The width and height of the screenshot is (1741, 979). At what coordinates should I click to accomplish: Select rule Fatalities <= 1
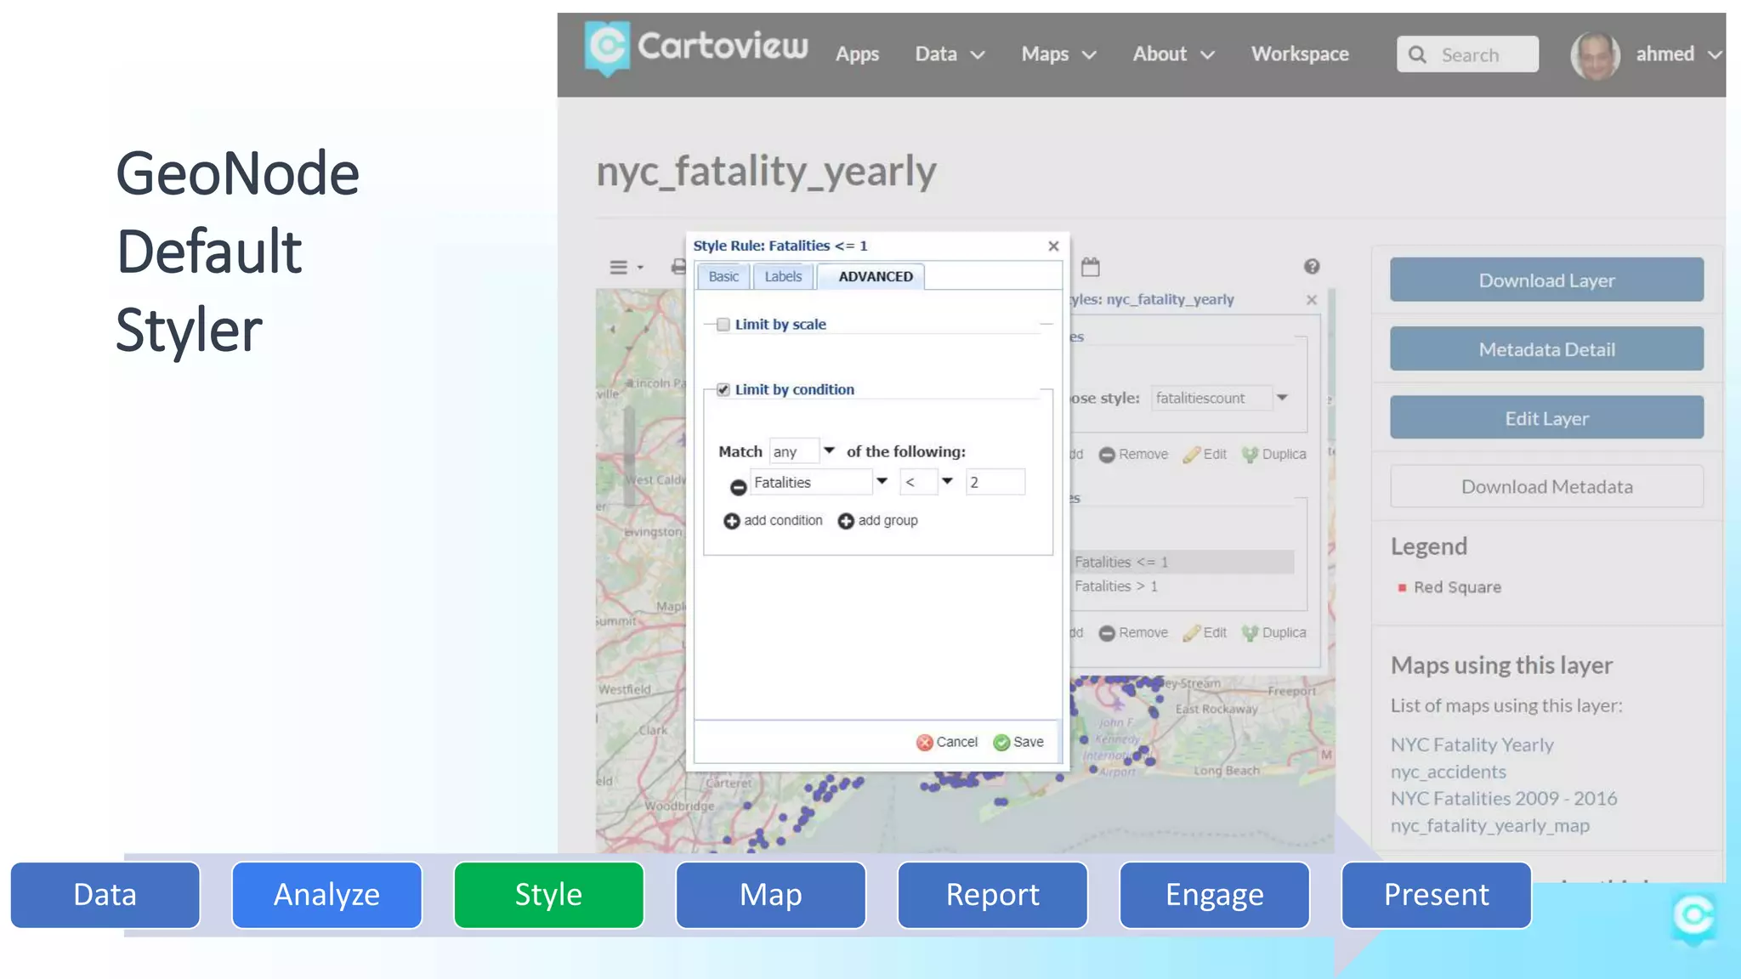tap(1182, 562)
